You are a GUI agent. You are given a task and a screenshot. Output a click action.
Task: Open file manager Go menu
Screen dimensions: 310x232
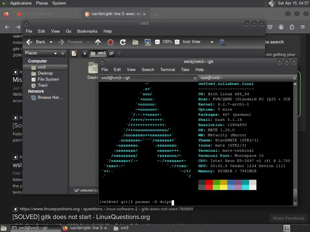pyautogui.click(x=69, y=31)
